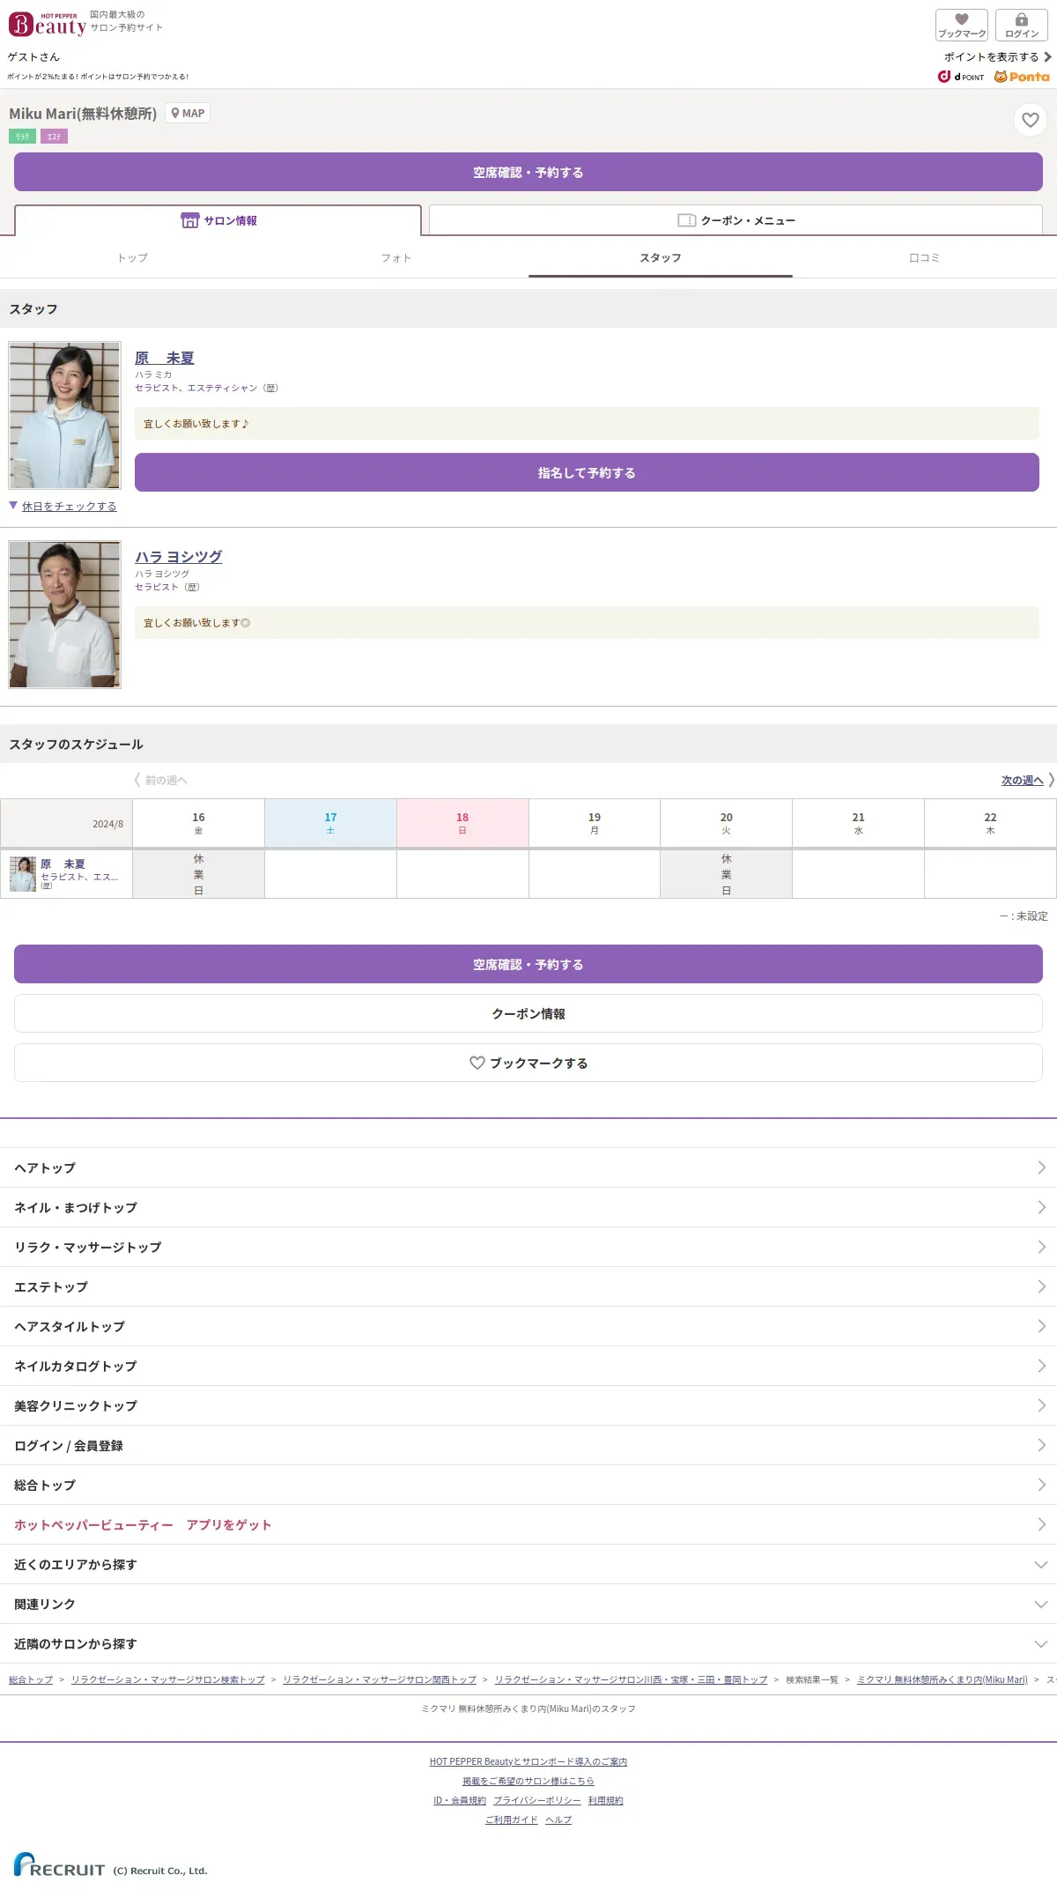Screen dimensions: 1057x1890
Task: Click the リラク green tag
Action: [x=22, y=137]
